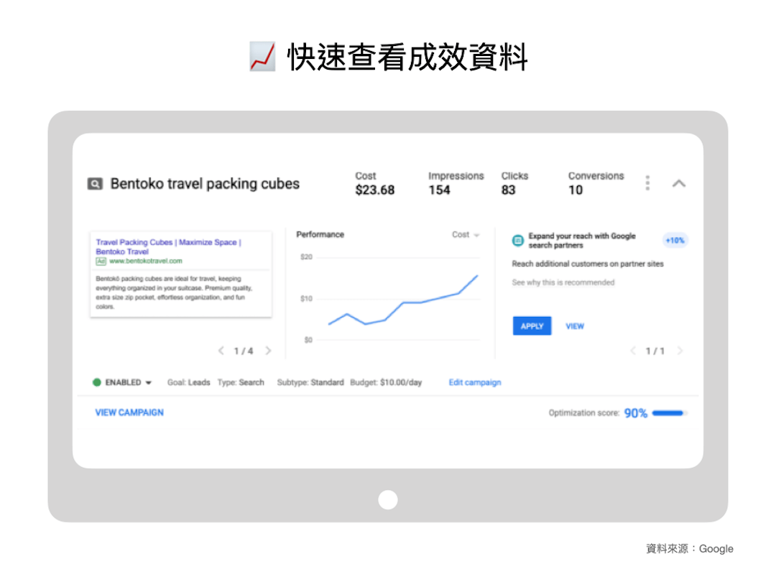Click the search campaign magnifier icon

pyautogui.click(x=95, y=184)
